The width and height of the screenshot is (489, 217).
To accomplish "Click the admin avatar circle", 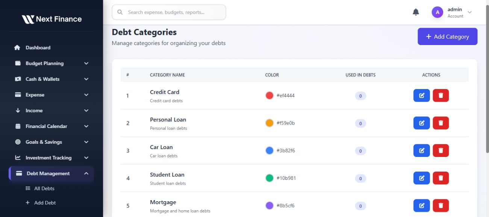I will tap(437, 12).
